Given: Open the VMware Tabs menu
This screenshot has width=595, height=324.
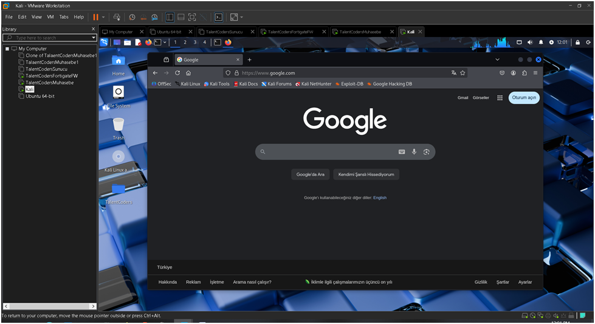Looking at the screenshot, I should [x=64, y=17].
